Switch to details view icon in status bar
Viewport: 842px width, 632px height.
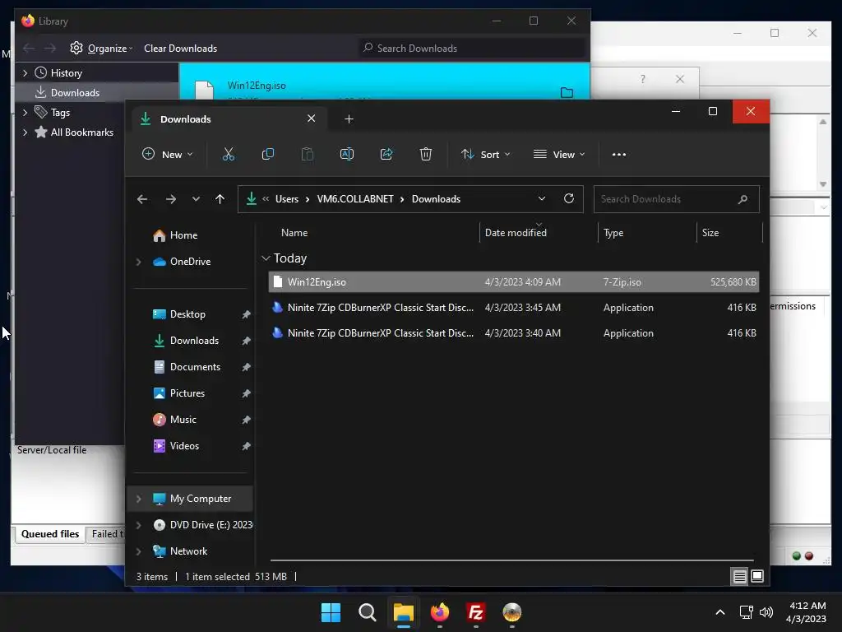tap(739, 577)
